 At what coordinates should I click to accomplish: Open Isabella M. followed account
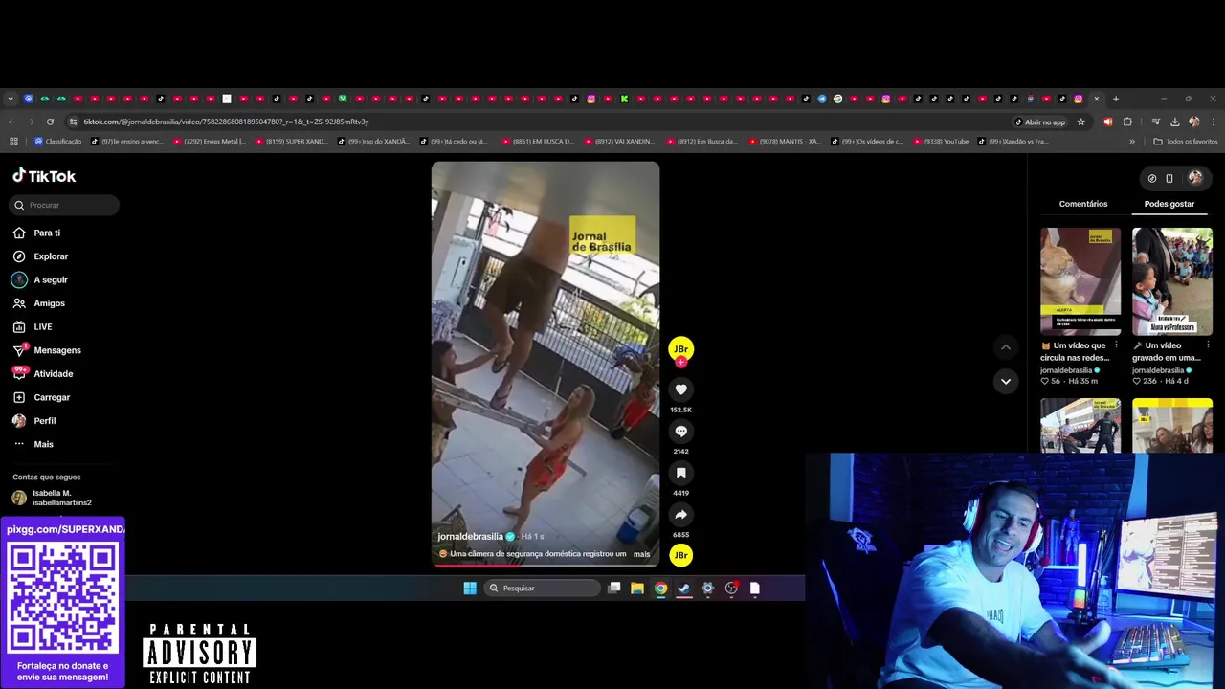(54, 498)
